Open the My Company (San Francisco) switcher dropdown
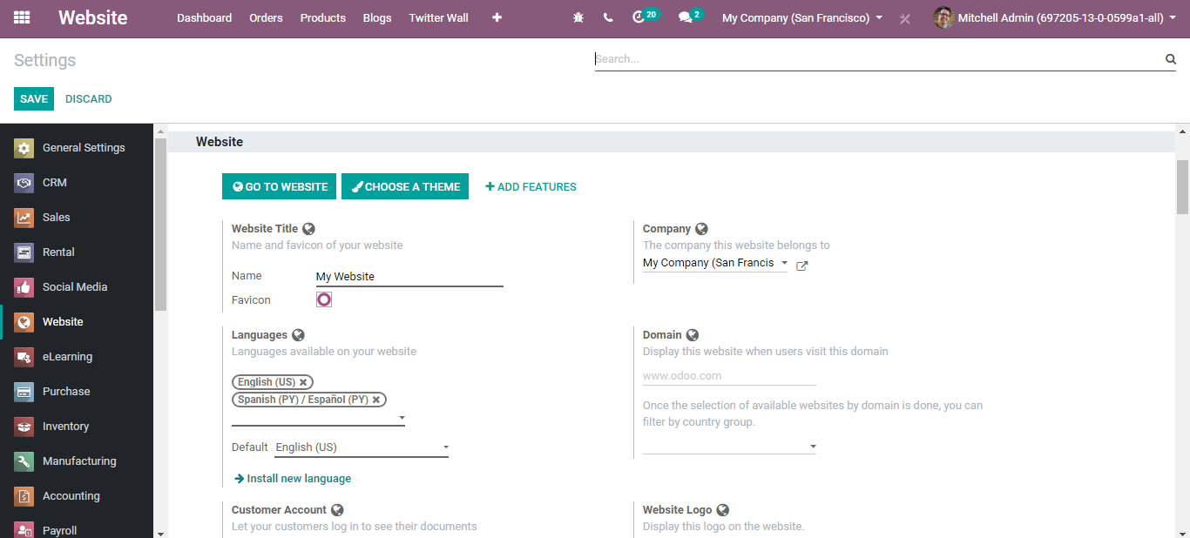This screenshot has height=538, width=1190. point(801,17)
